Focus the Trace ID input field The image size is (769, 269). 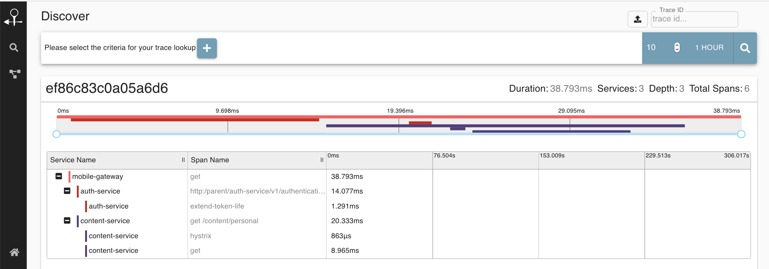[694, 19]
